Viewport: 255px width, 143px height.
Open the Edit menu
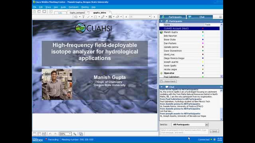(x=41, y=7)
